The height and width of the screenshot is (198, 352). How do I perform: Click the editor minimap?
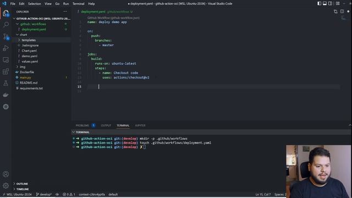[343, 18]
